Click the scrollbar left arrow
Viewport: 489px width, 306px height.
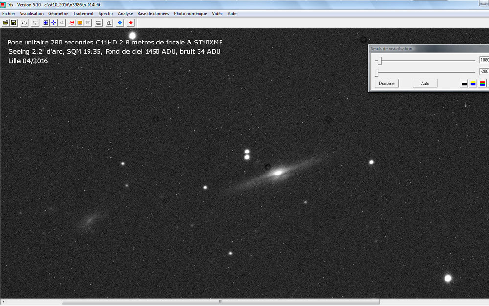3,302
